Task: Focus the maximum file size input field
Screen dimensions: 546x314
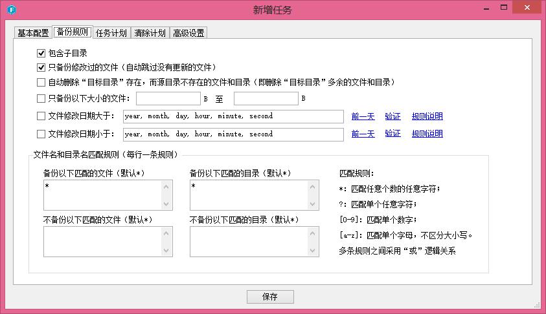Action: click(x=266, y=99)
